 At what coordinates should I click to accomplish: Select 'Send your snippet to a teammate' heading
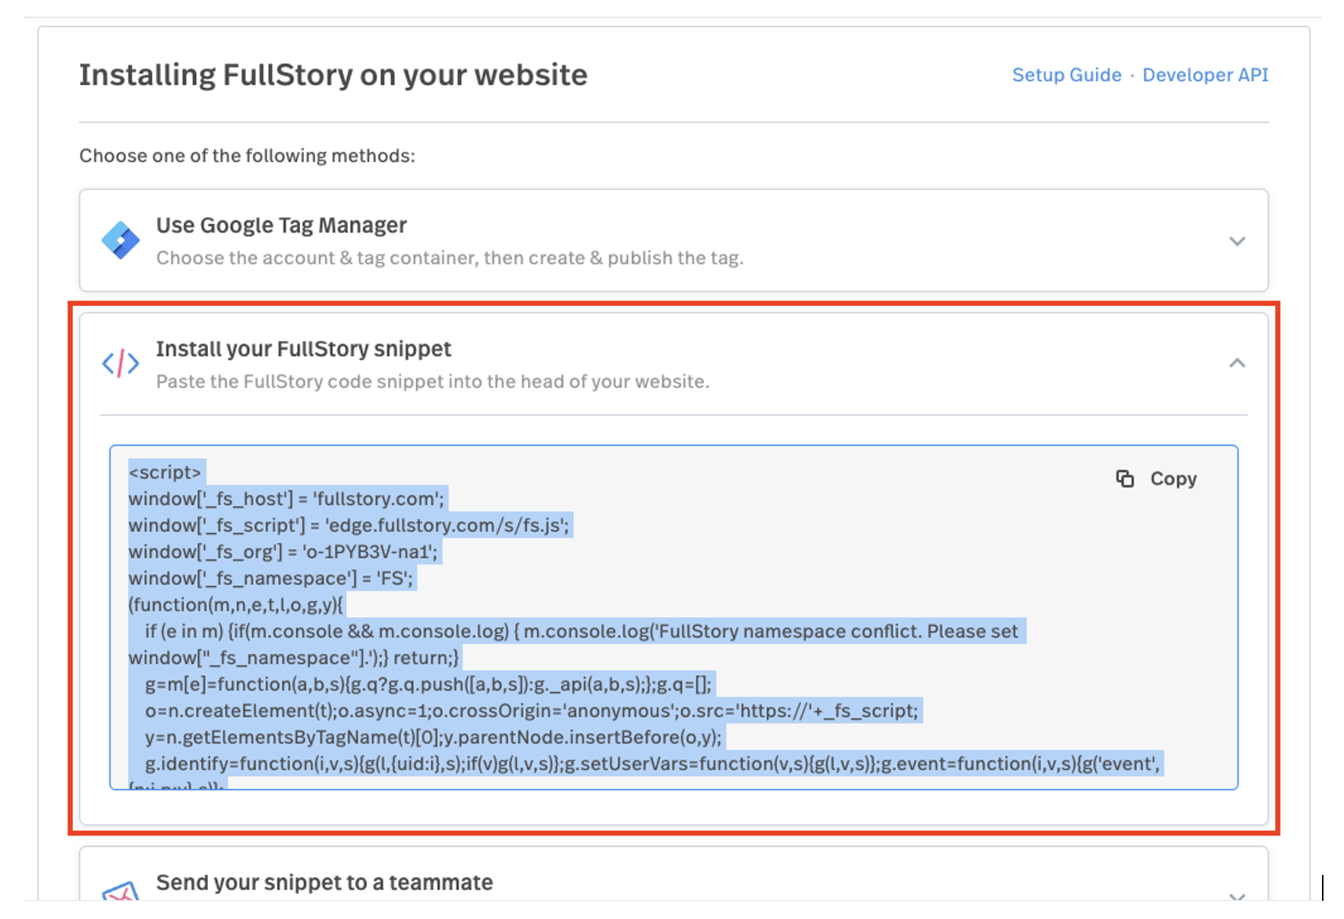tap(324, 883)
